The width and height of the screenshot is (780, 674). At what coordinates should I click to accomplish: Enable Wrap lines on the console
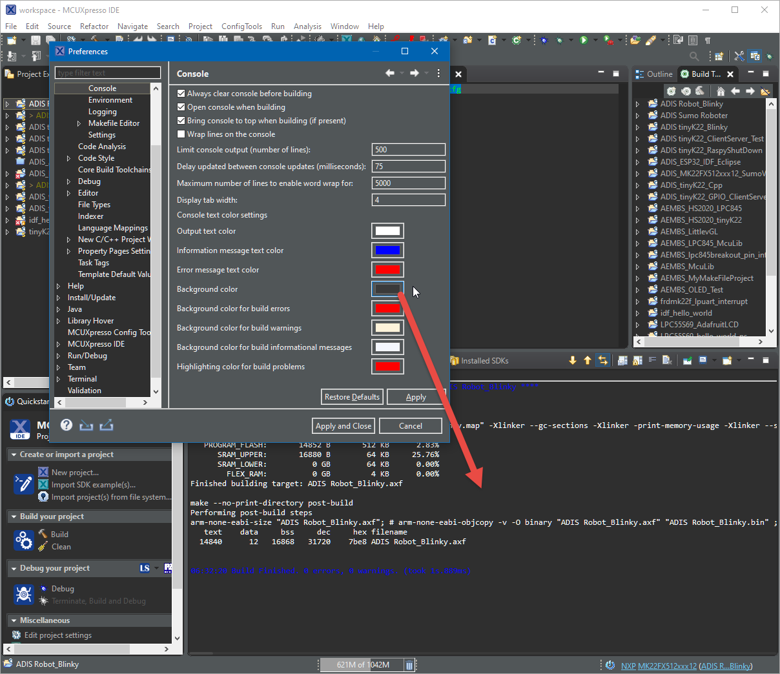[x=181, y=134]
